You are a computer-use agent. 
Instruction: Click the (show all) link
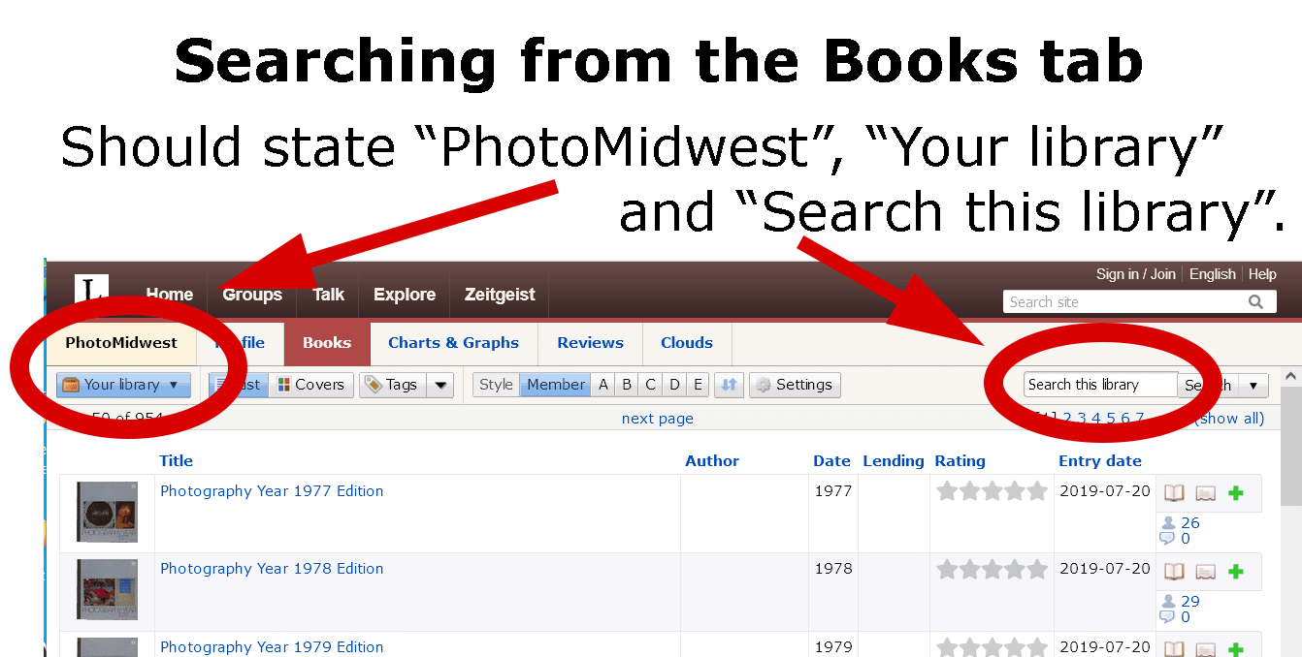pyautogui.click(x=1229, y=419)
